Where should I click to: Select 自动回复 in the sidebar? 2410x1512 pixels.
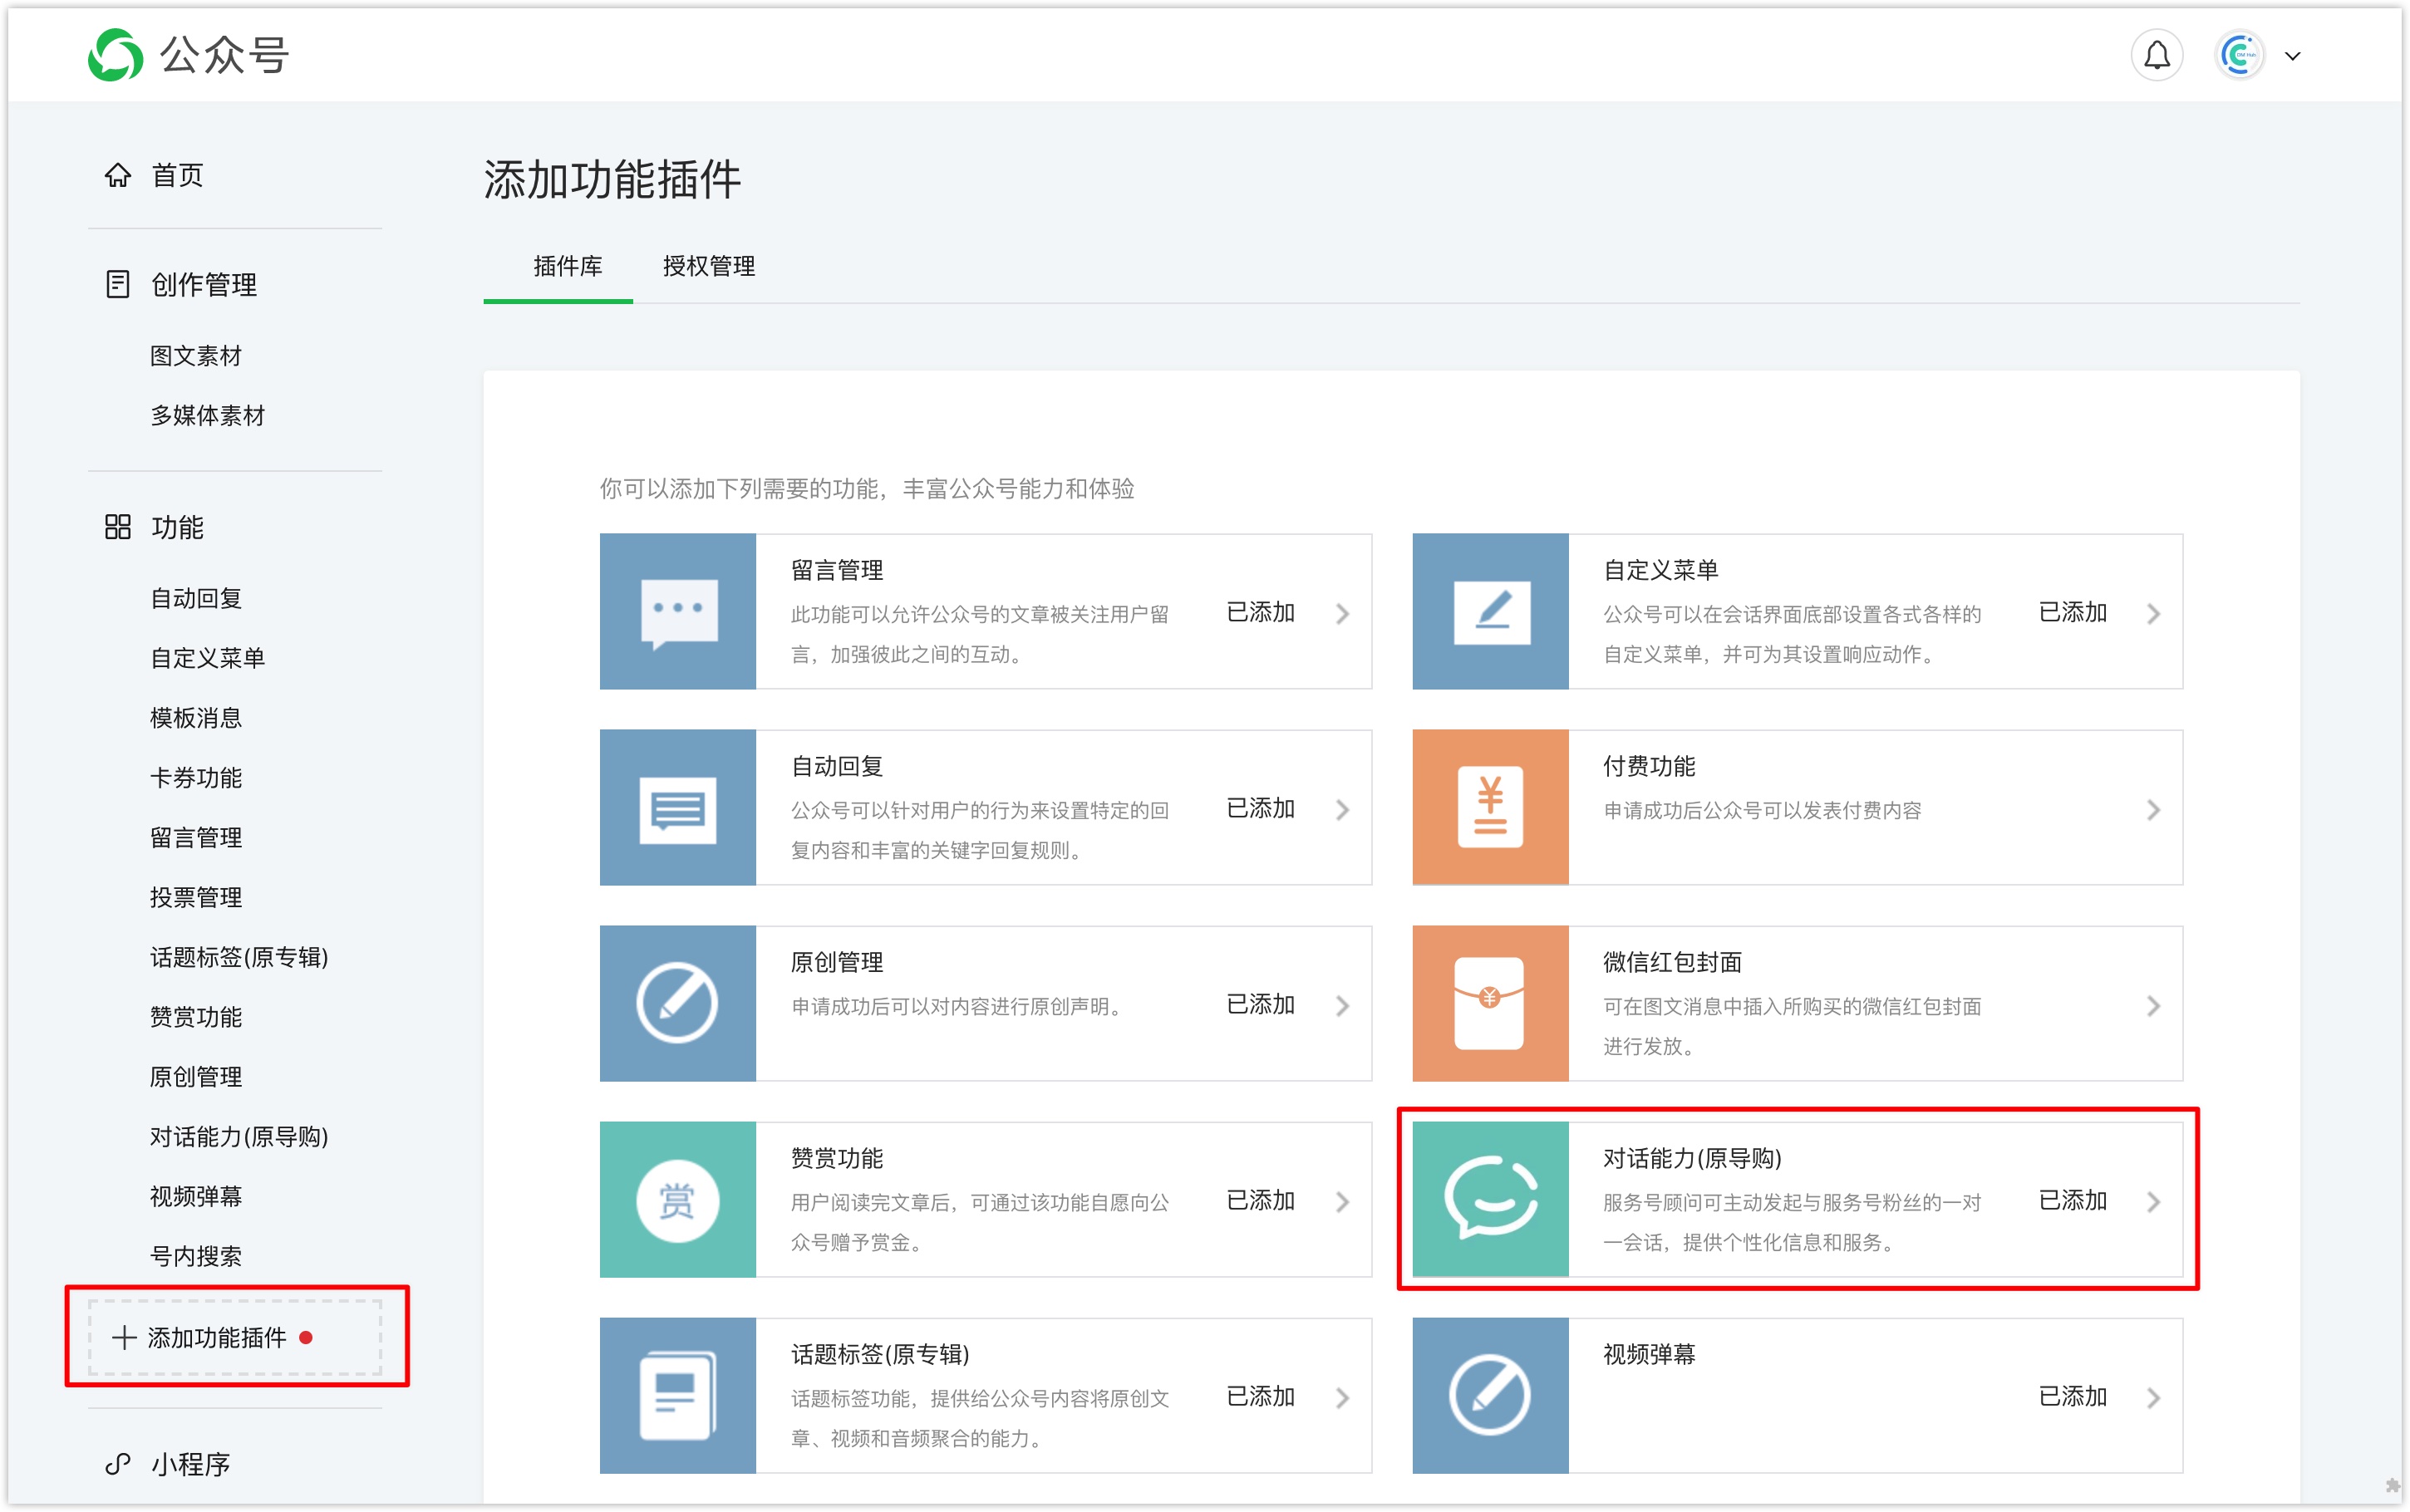(x=196, y=598)
